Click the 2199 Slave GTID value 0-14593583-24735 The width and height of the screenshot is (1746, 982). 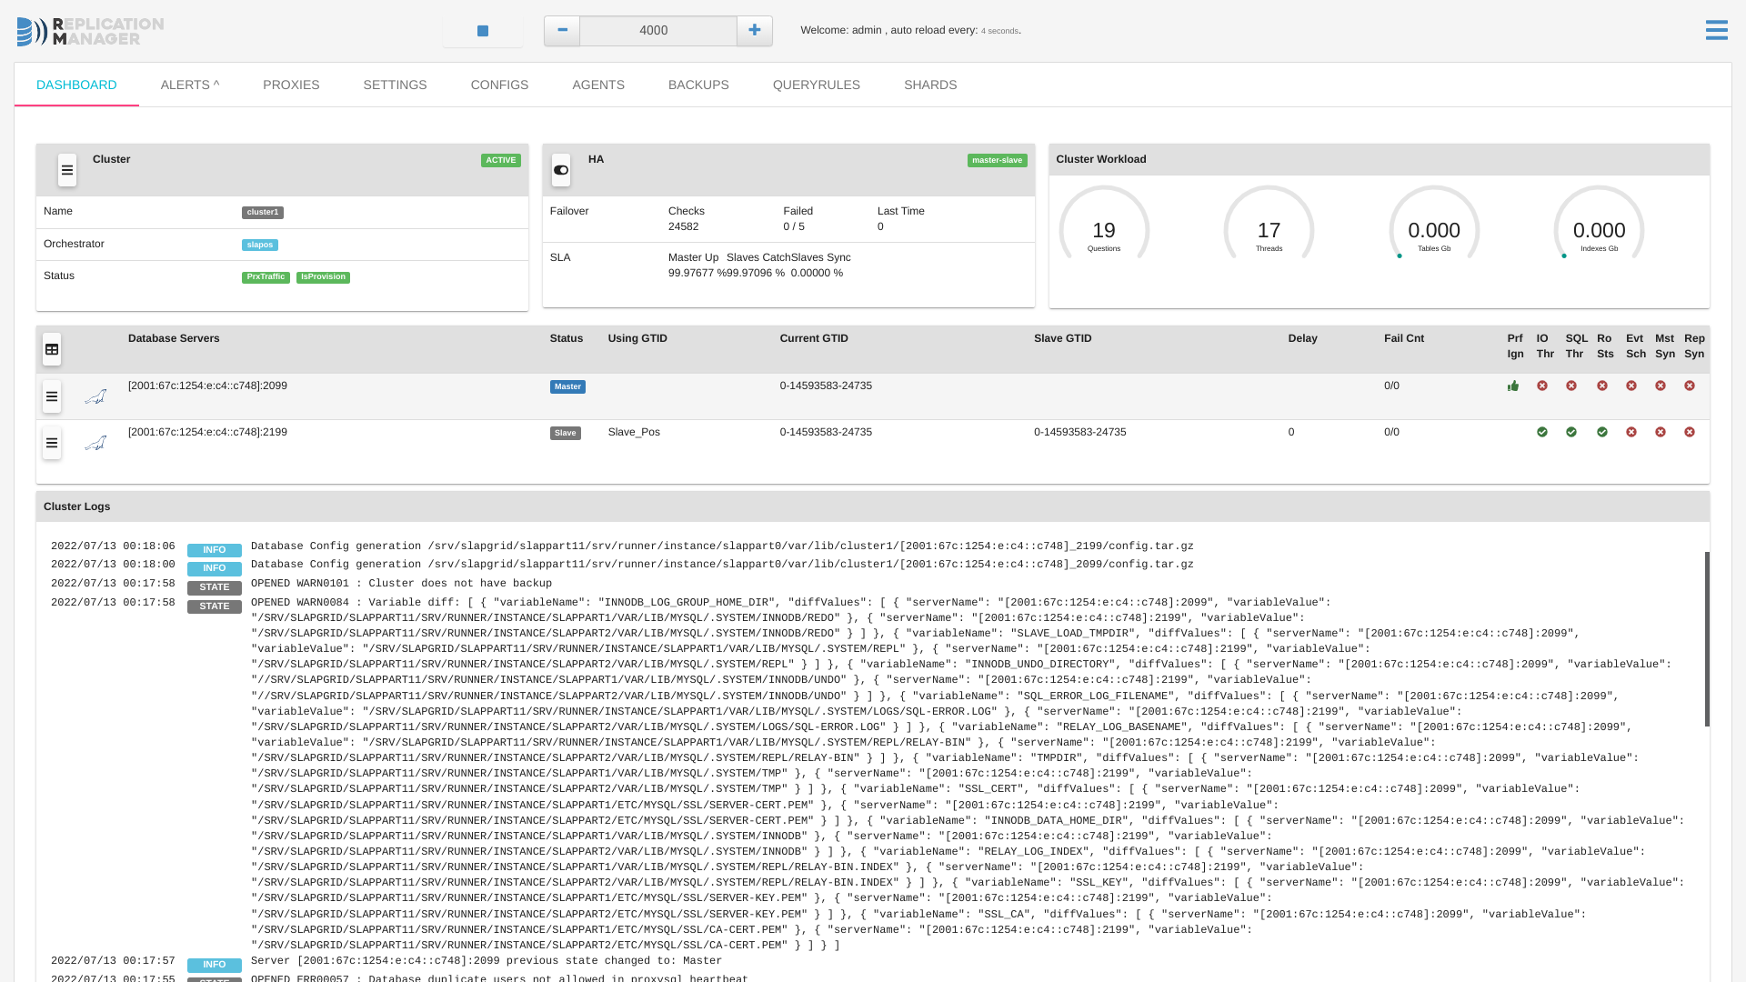click(x=1079, y=433)
